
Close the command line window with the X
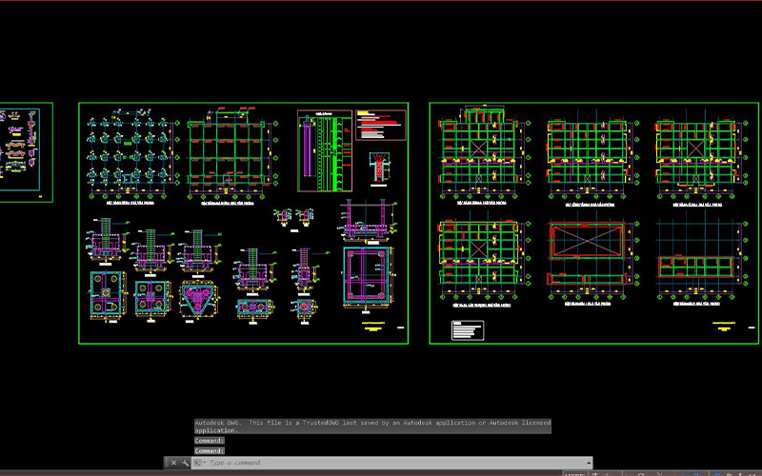coord(173,463)
